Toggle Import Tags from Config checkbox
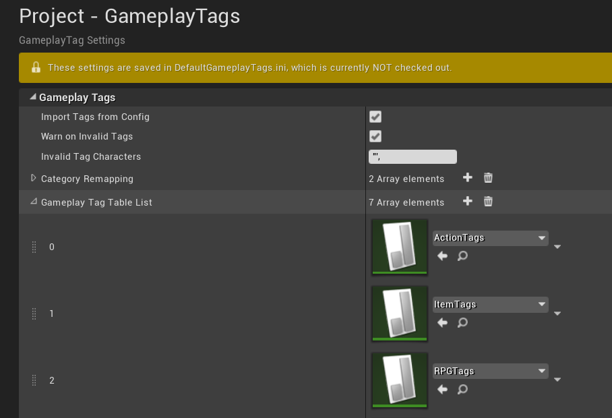612x418 pixels. click(375, 117)
